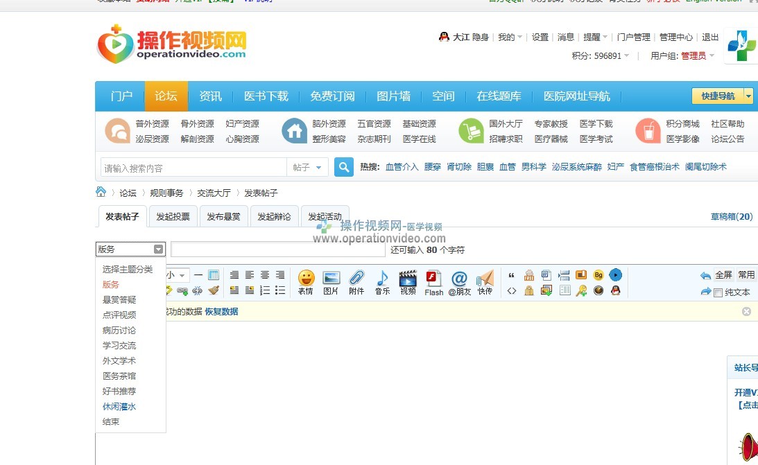Click the post title input field
The width and height of the screenshot is (758, 465).
pyautogui.click(x=277, y=249)
